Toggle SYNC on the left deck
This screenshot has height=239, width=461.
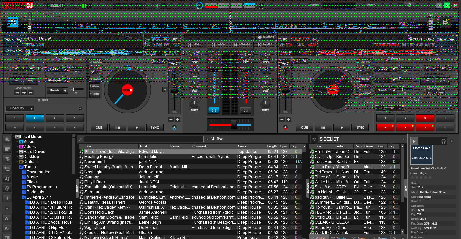click(x=155, y=128)
